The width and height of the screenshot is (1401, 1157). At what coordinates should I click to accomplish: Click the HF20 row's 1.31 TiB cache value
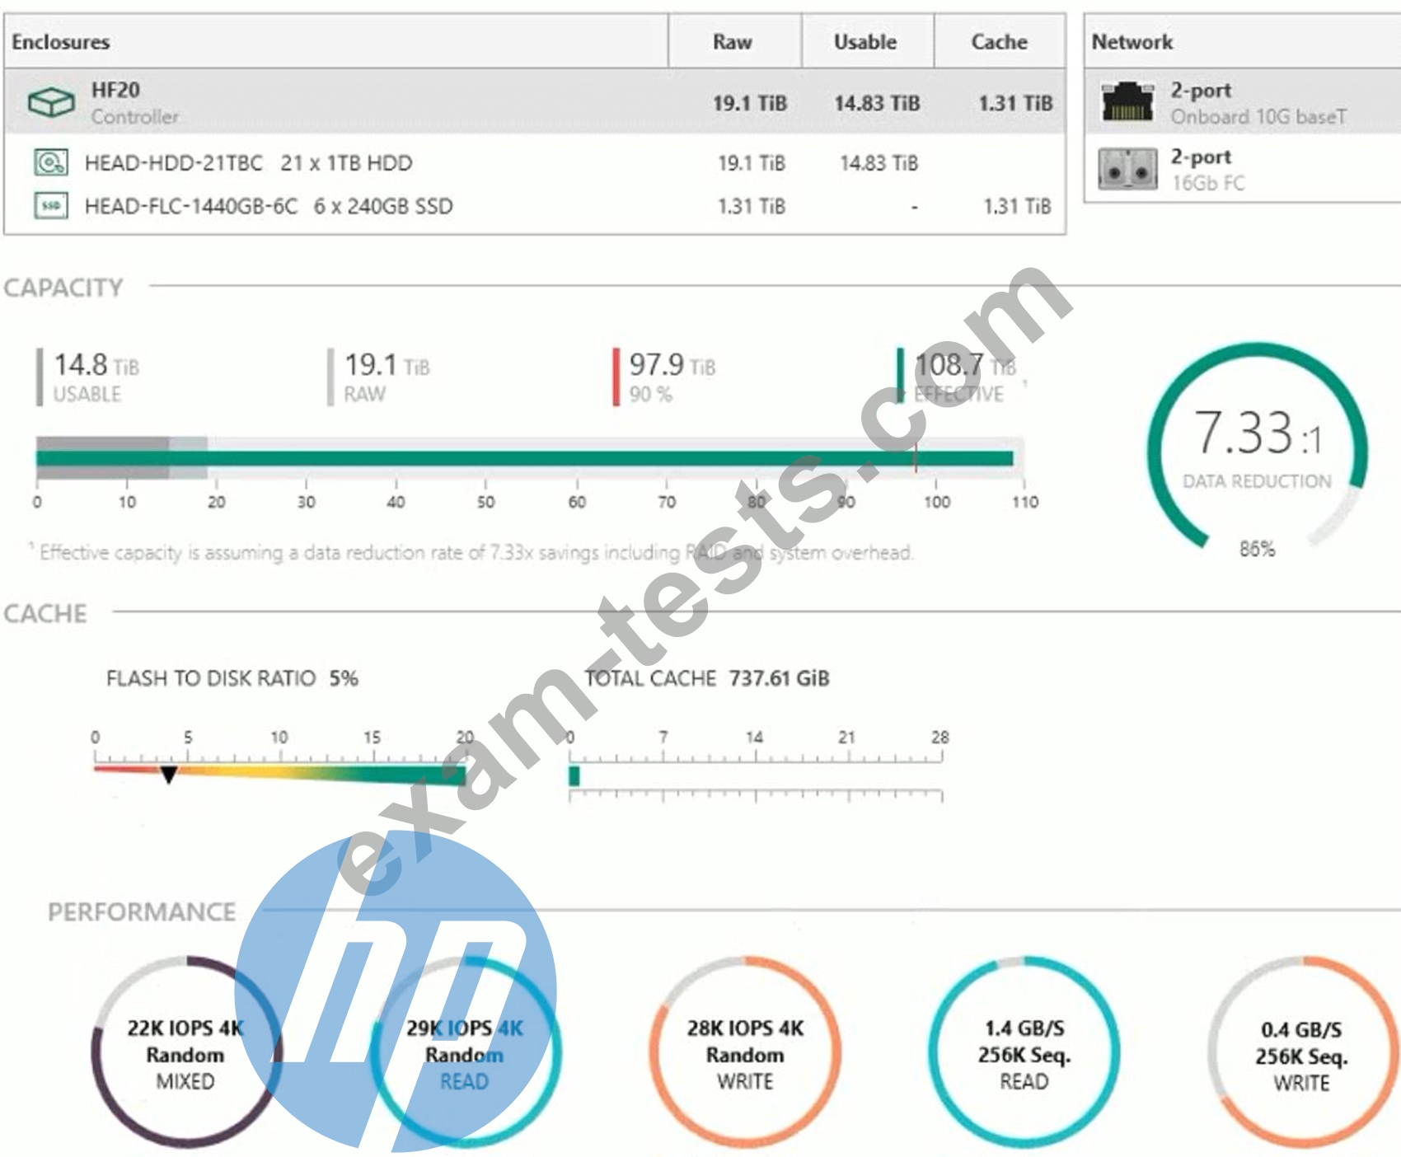pyautogui.click(x=1015, y=103)
